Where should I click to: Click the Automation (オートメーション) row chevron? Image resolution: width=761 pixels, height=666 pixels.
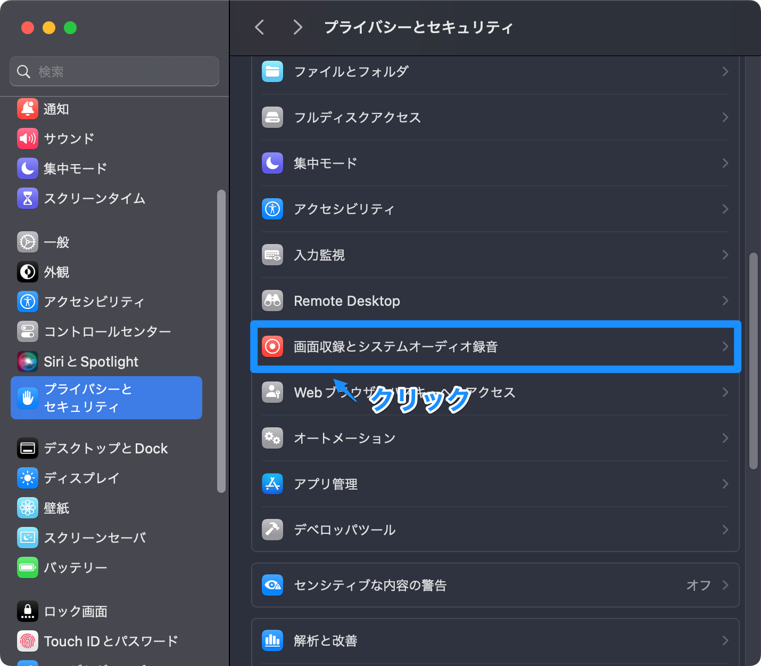click(725, 438)
